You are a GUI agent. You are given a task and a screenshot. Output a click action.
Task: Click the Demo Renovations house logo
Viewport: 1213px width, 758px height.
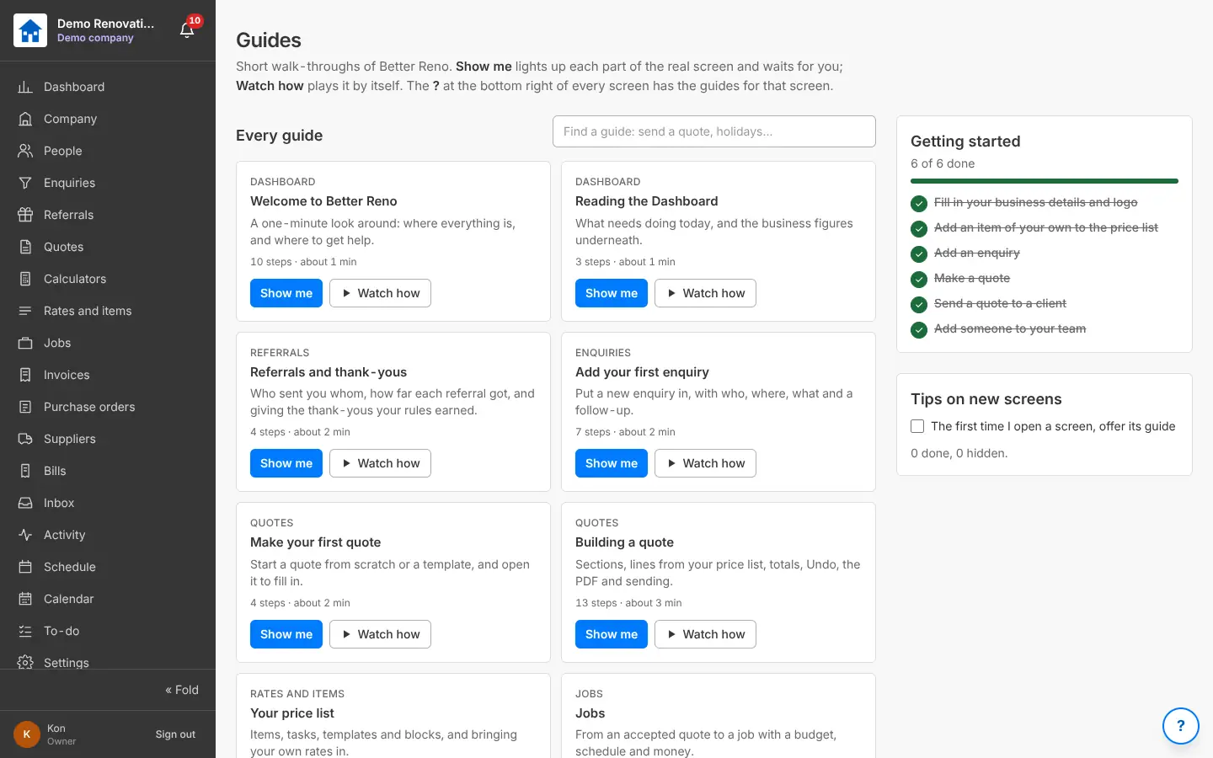(x=30, y=30)
